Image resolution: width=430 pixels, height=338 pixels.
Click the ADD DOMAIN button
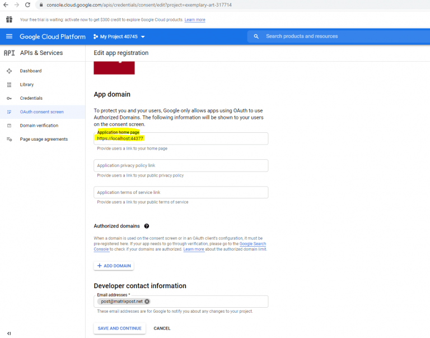click(114, 266)
